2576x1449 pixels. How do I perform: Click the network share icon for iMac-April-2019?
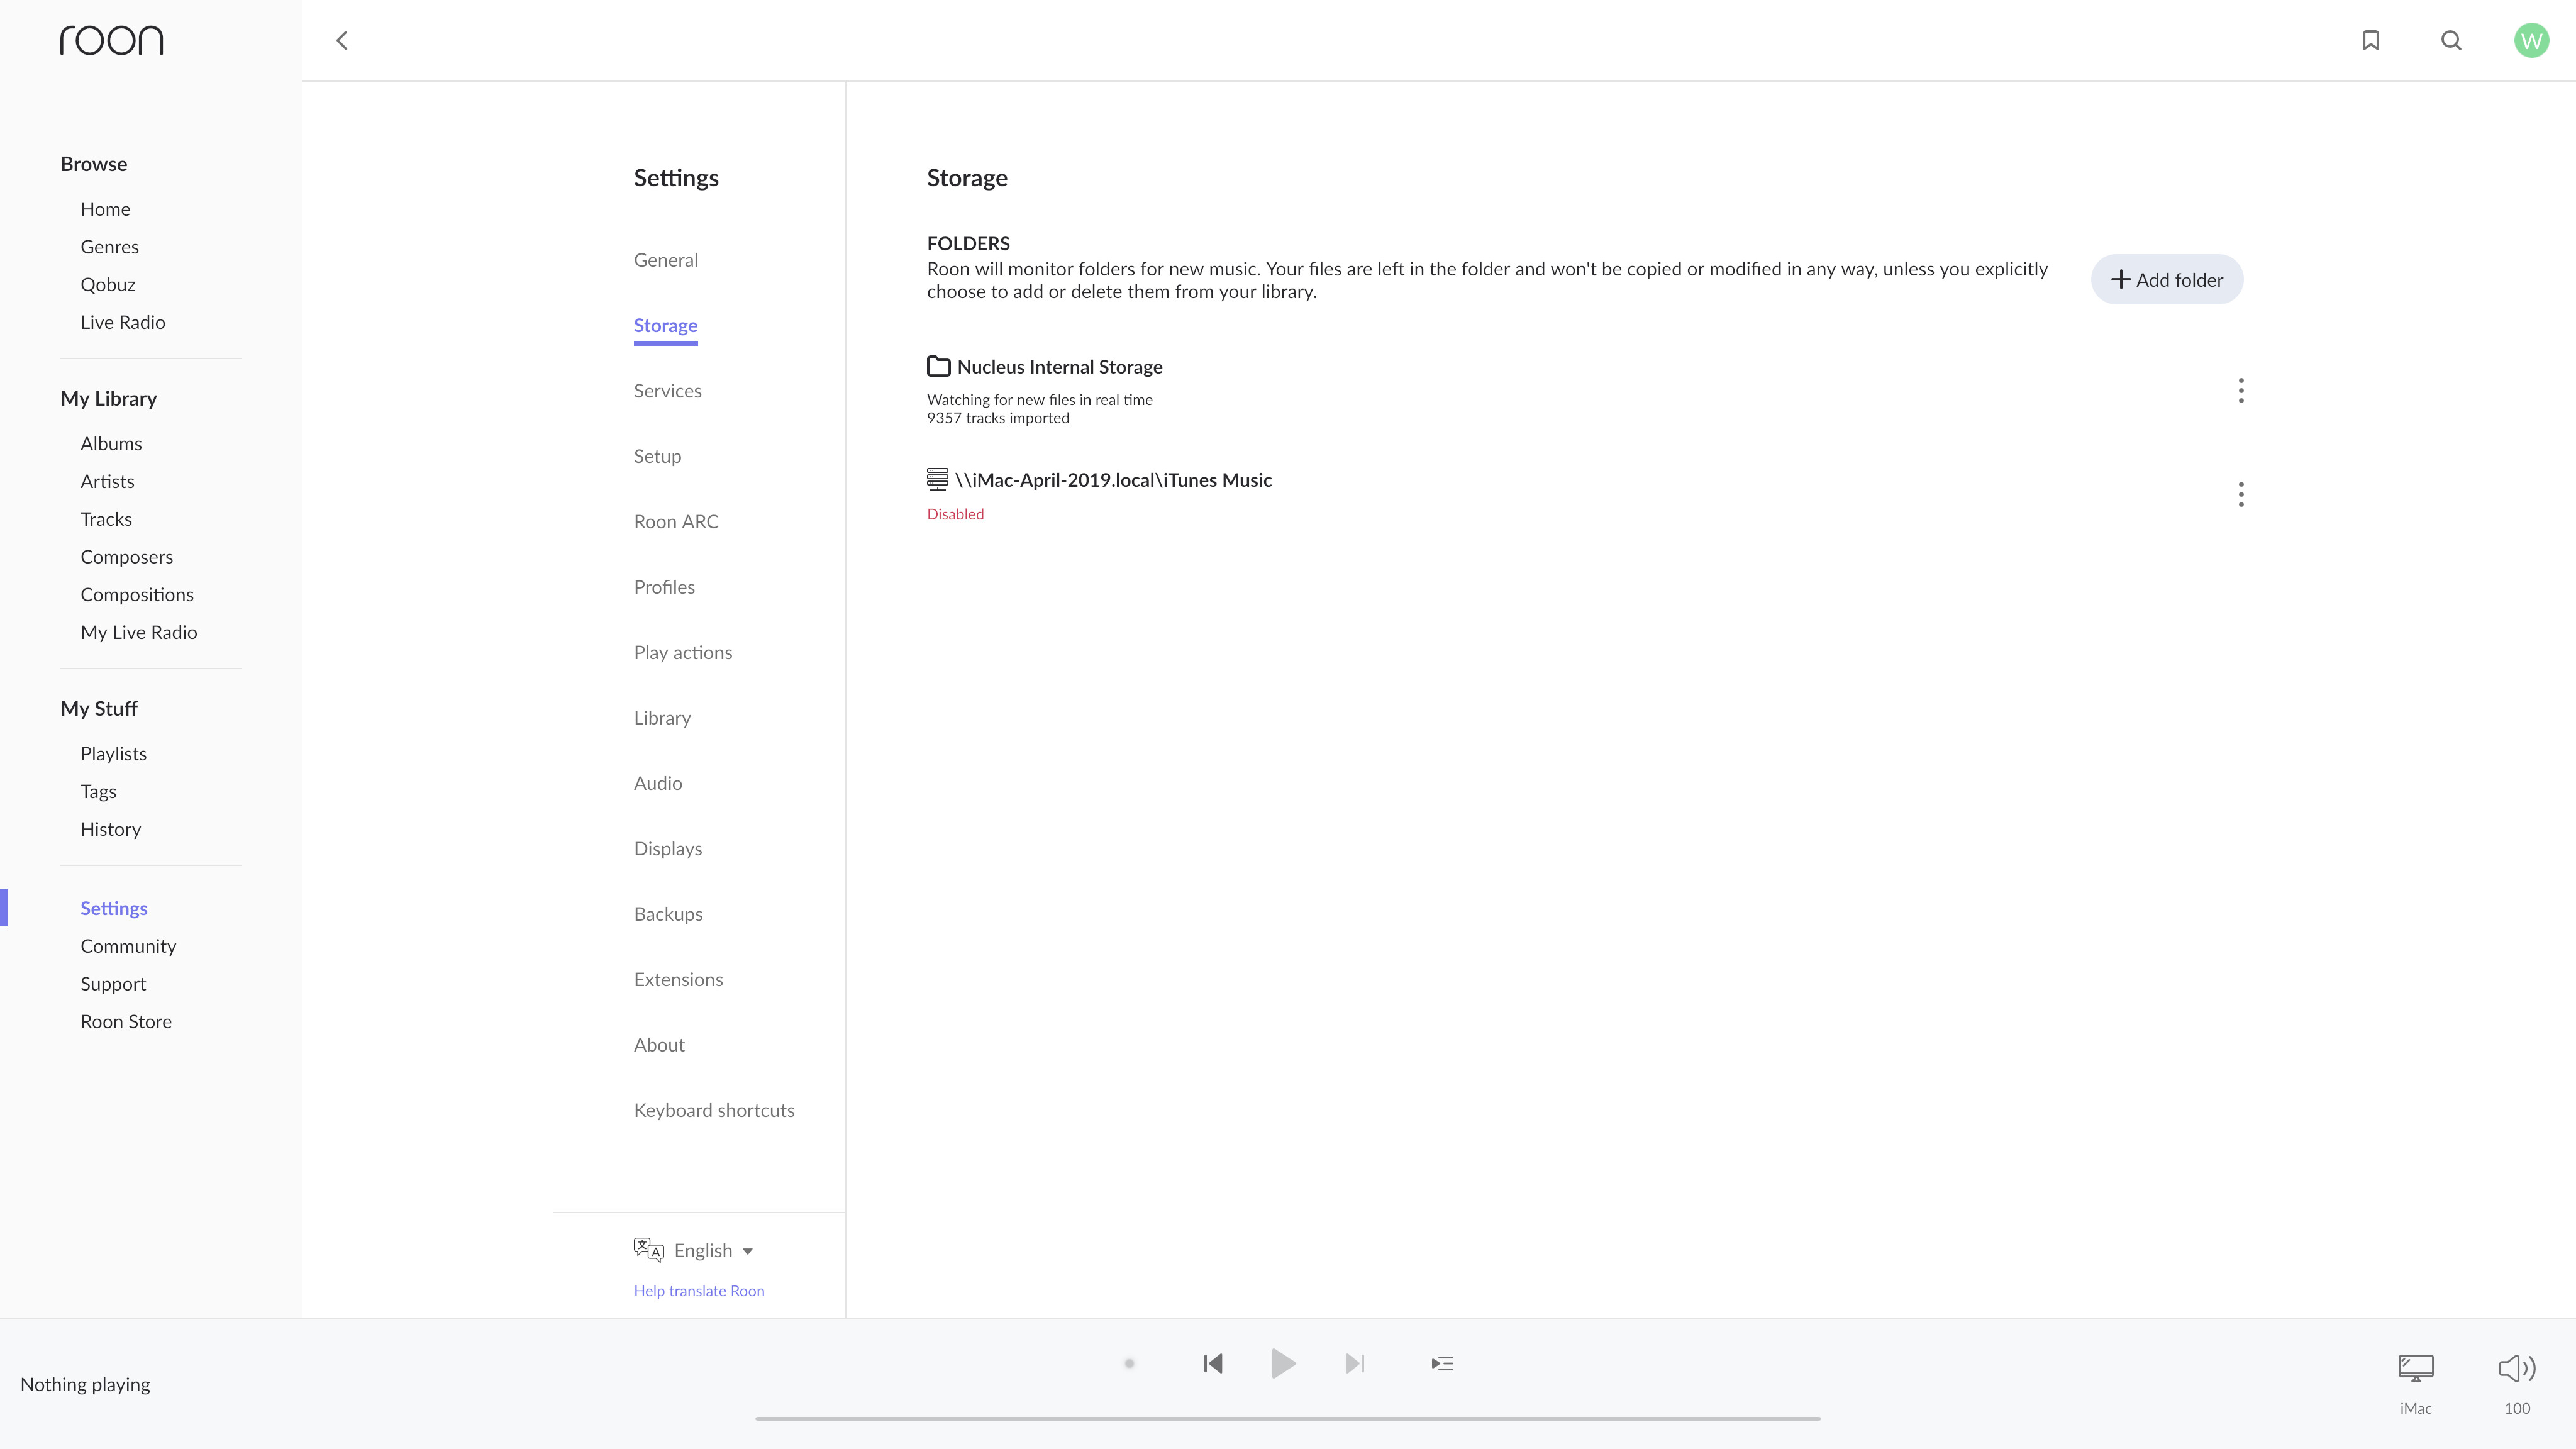pyautogui.click(x=937, y=479)
